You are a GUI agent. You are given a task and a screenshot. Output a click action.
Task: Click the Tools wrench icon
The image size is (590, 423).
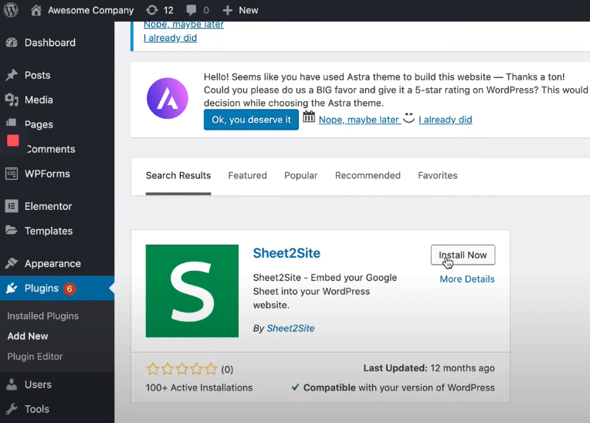[x=12, y=408]
